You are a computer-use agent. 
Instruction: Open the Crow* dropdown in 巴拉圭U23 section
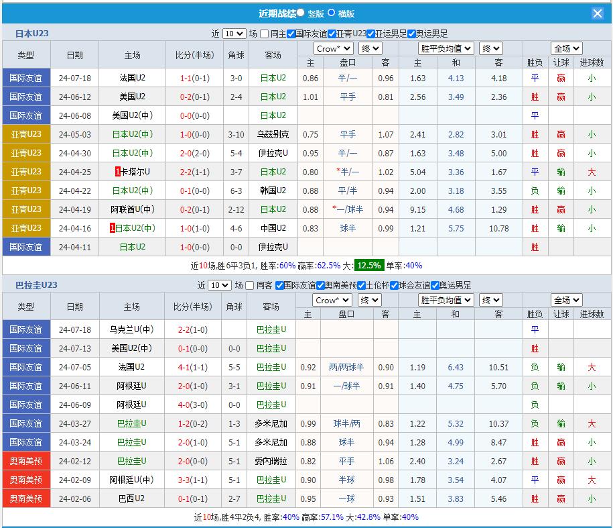point(332,300)
